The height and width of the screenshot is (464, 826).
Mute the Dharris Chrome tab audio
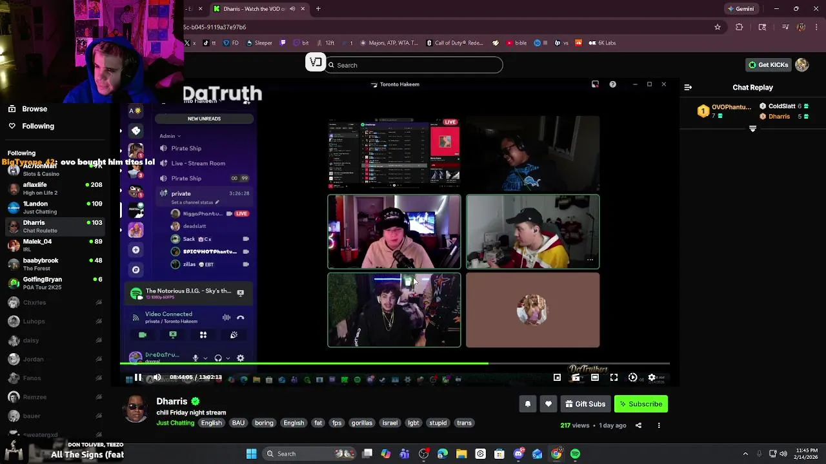click(x=292, y=9)
